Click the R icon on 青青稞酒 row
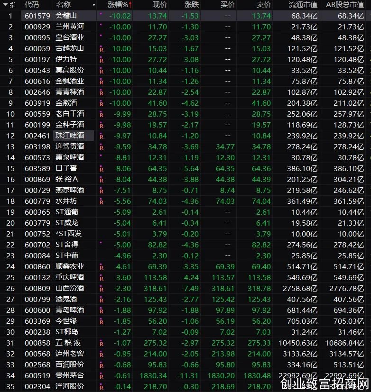 [102, 93]
